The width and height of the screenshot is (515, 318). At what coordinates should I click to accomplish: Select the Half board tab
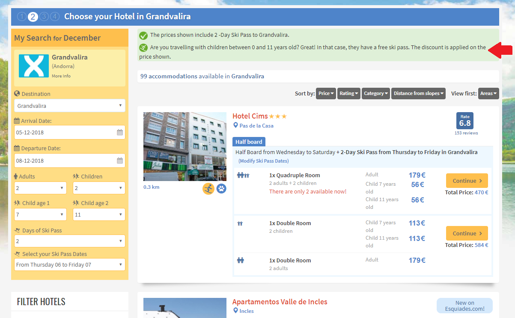coord(249,142)
